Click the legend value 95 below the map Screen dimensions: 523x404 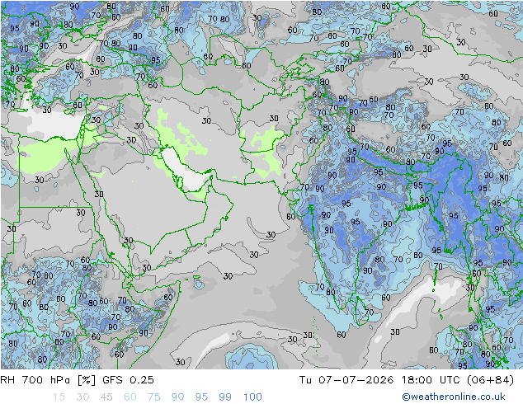(201, 397)
